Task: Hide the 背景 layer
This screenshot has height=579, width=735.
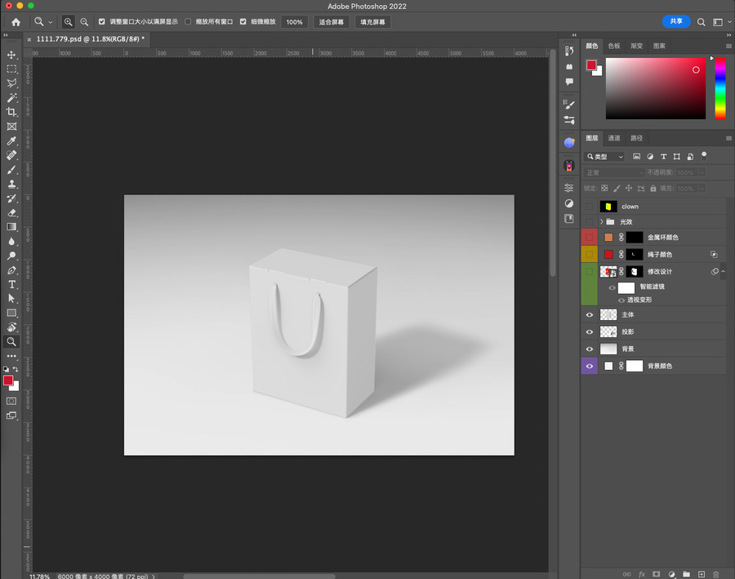Action: (589, 349)
